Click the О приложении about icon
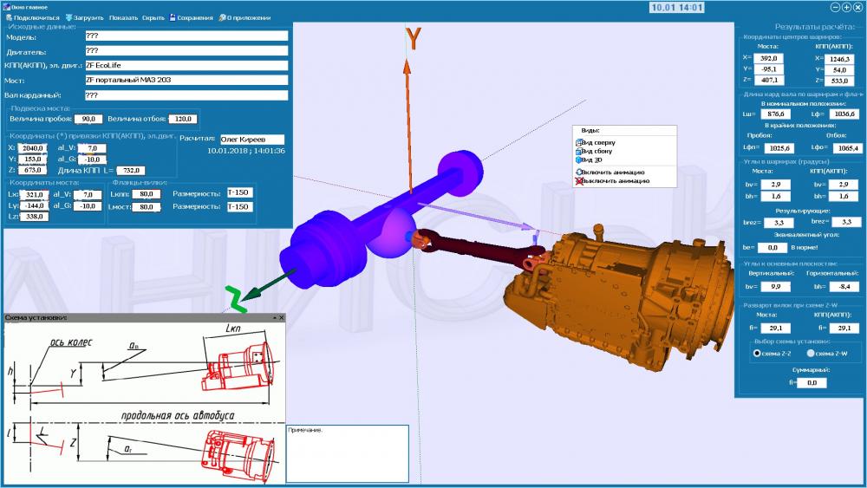Image resolution: width=867 pixels, height=488 pixels. point(222,17)
